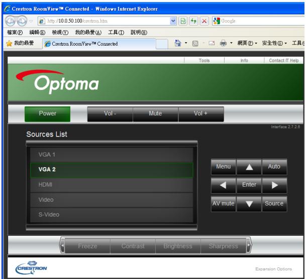Select VGA 1 in Sources List
The image size is (306, 279).
pos(112,155)
